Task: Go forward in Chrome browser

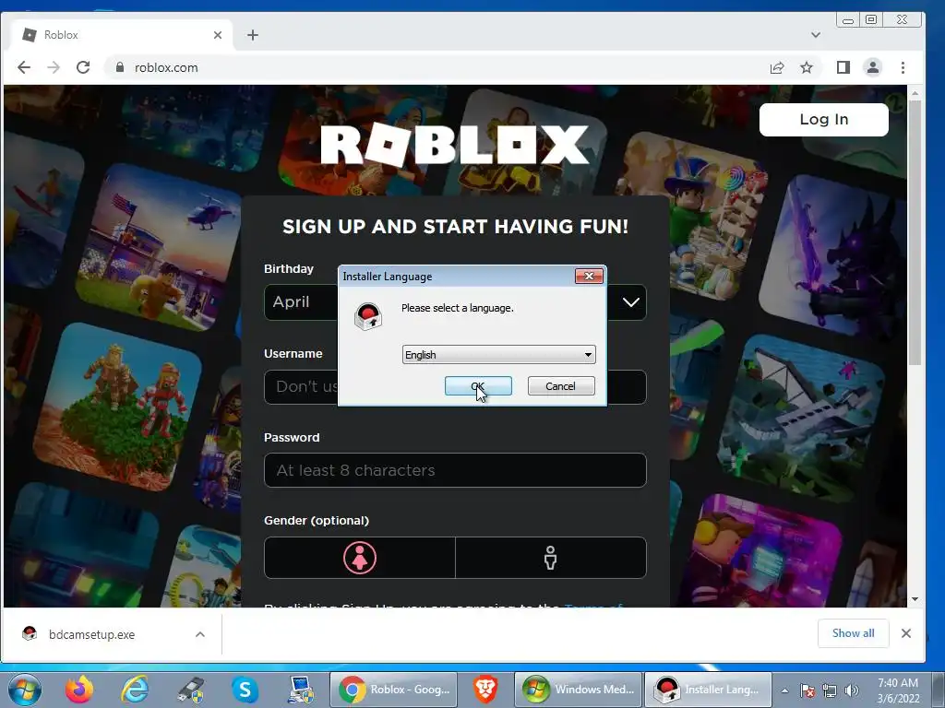Action: (54, 67)
